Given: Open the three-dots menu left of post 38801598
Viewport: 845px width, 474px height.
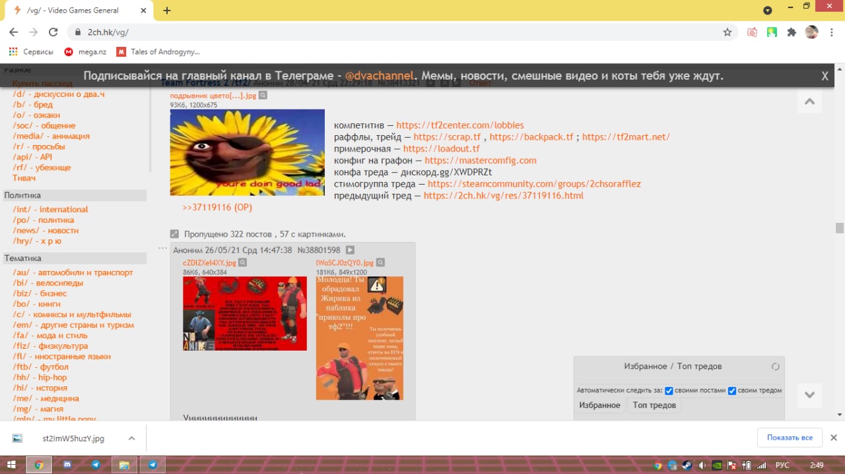Looking at the screenshot, I should click(163, 249).
